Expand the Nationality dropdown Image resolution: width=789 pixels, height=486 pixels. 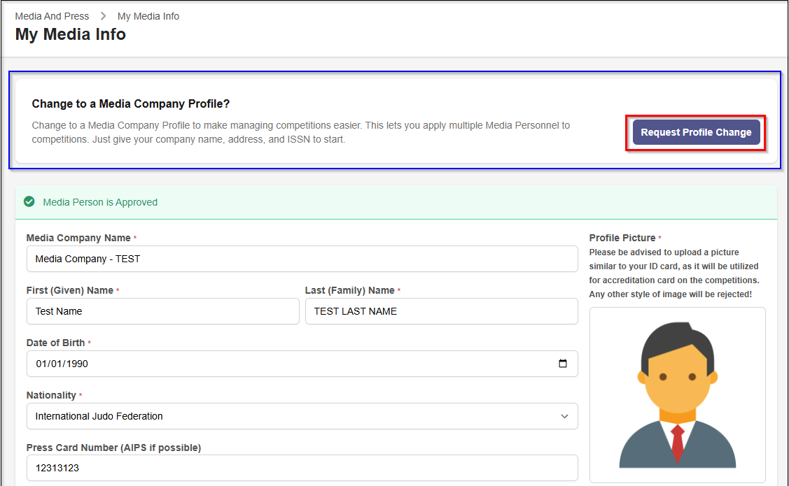click(x=564, y=416)
